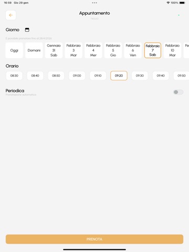Pick the 09:00 time slot

coord(77,76)
